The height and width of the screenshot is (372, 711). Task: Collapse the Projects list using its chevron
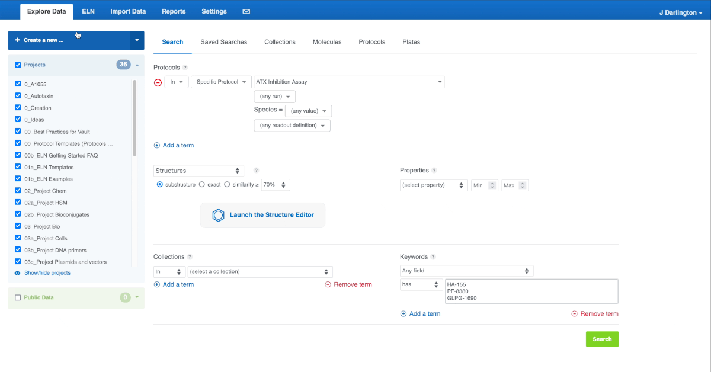[x=137, y=65]
